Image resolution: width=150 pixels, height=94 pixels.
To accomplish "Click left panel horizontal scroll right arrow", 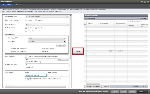I will point(68,87).
